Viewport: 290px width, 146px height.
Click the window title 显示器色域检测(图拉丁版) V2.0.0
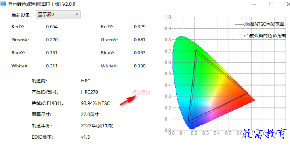coord(42,4)
